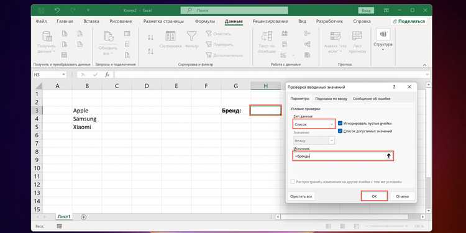Click formula bar cancel X icon
Viewport: 466px width, 233px height.
point(83,75)
